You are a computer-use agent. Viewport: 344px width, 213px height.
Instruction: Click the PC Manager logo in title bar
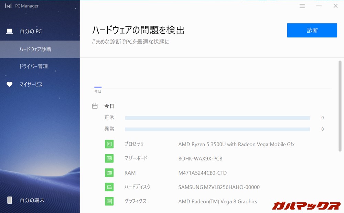[x=8, y=6]
